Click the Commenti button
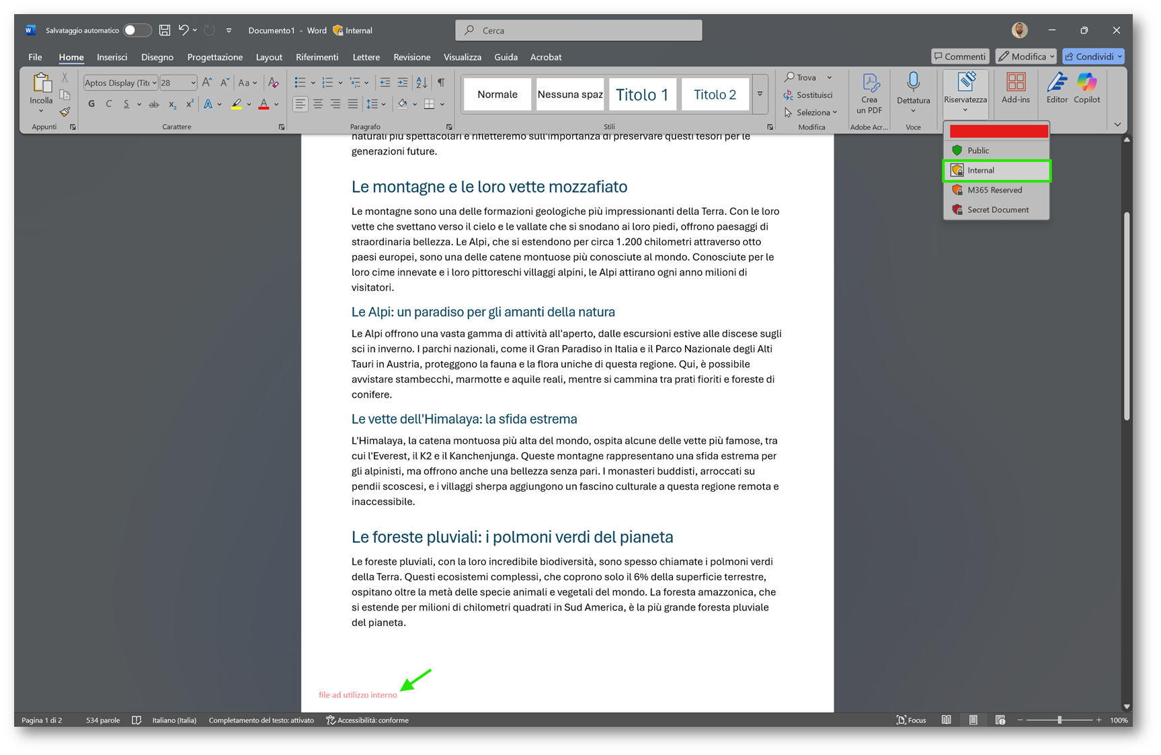The height and width of the screenshot is (755, 1161). click(960, 56)
